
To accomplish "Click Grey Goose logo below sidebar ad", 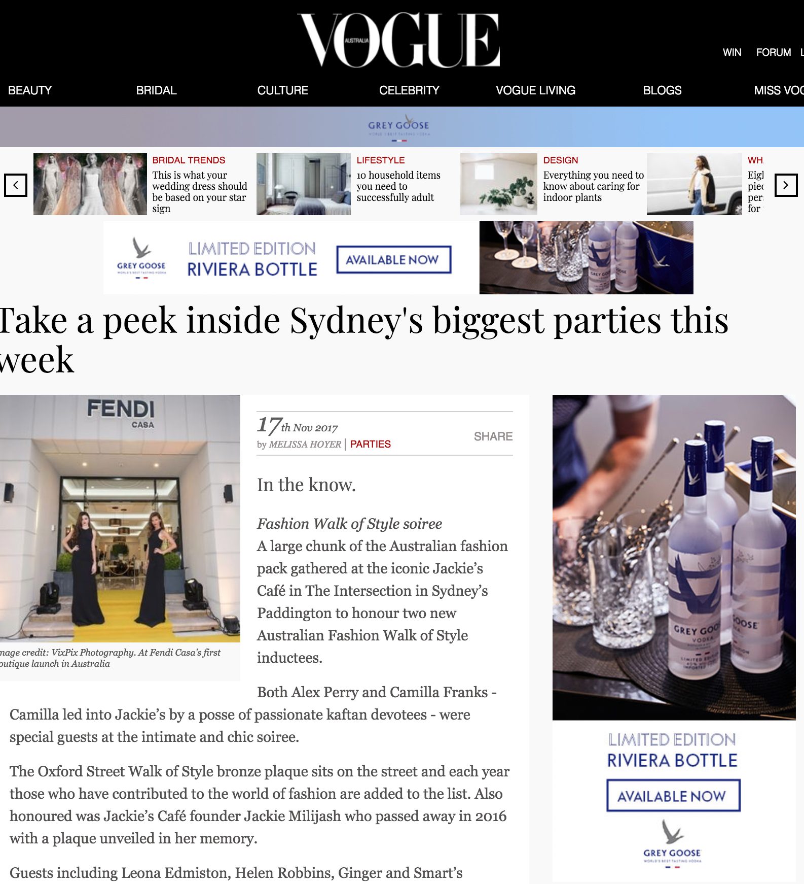I will [672, 843].
